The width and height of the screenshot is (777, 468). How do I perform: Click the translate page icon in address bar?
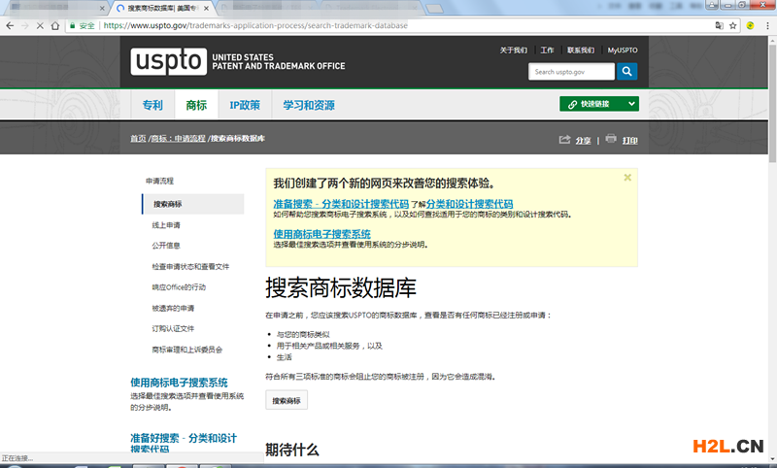(x=719, y=26)
